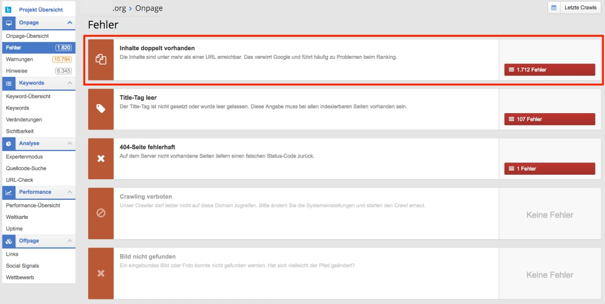605x304 pixels.
Task: Click the Performance line chart icon
Action: [9, 192]
